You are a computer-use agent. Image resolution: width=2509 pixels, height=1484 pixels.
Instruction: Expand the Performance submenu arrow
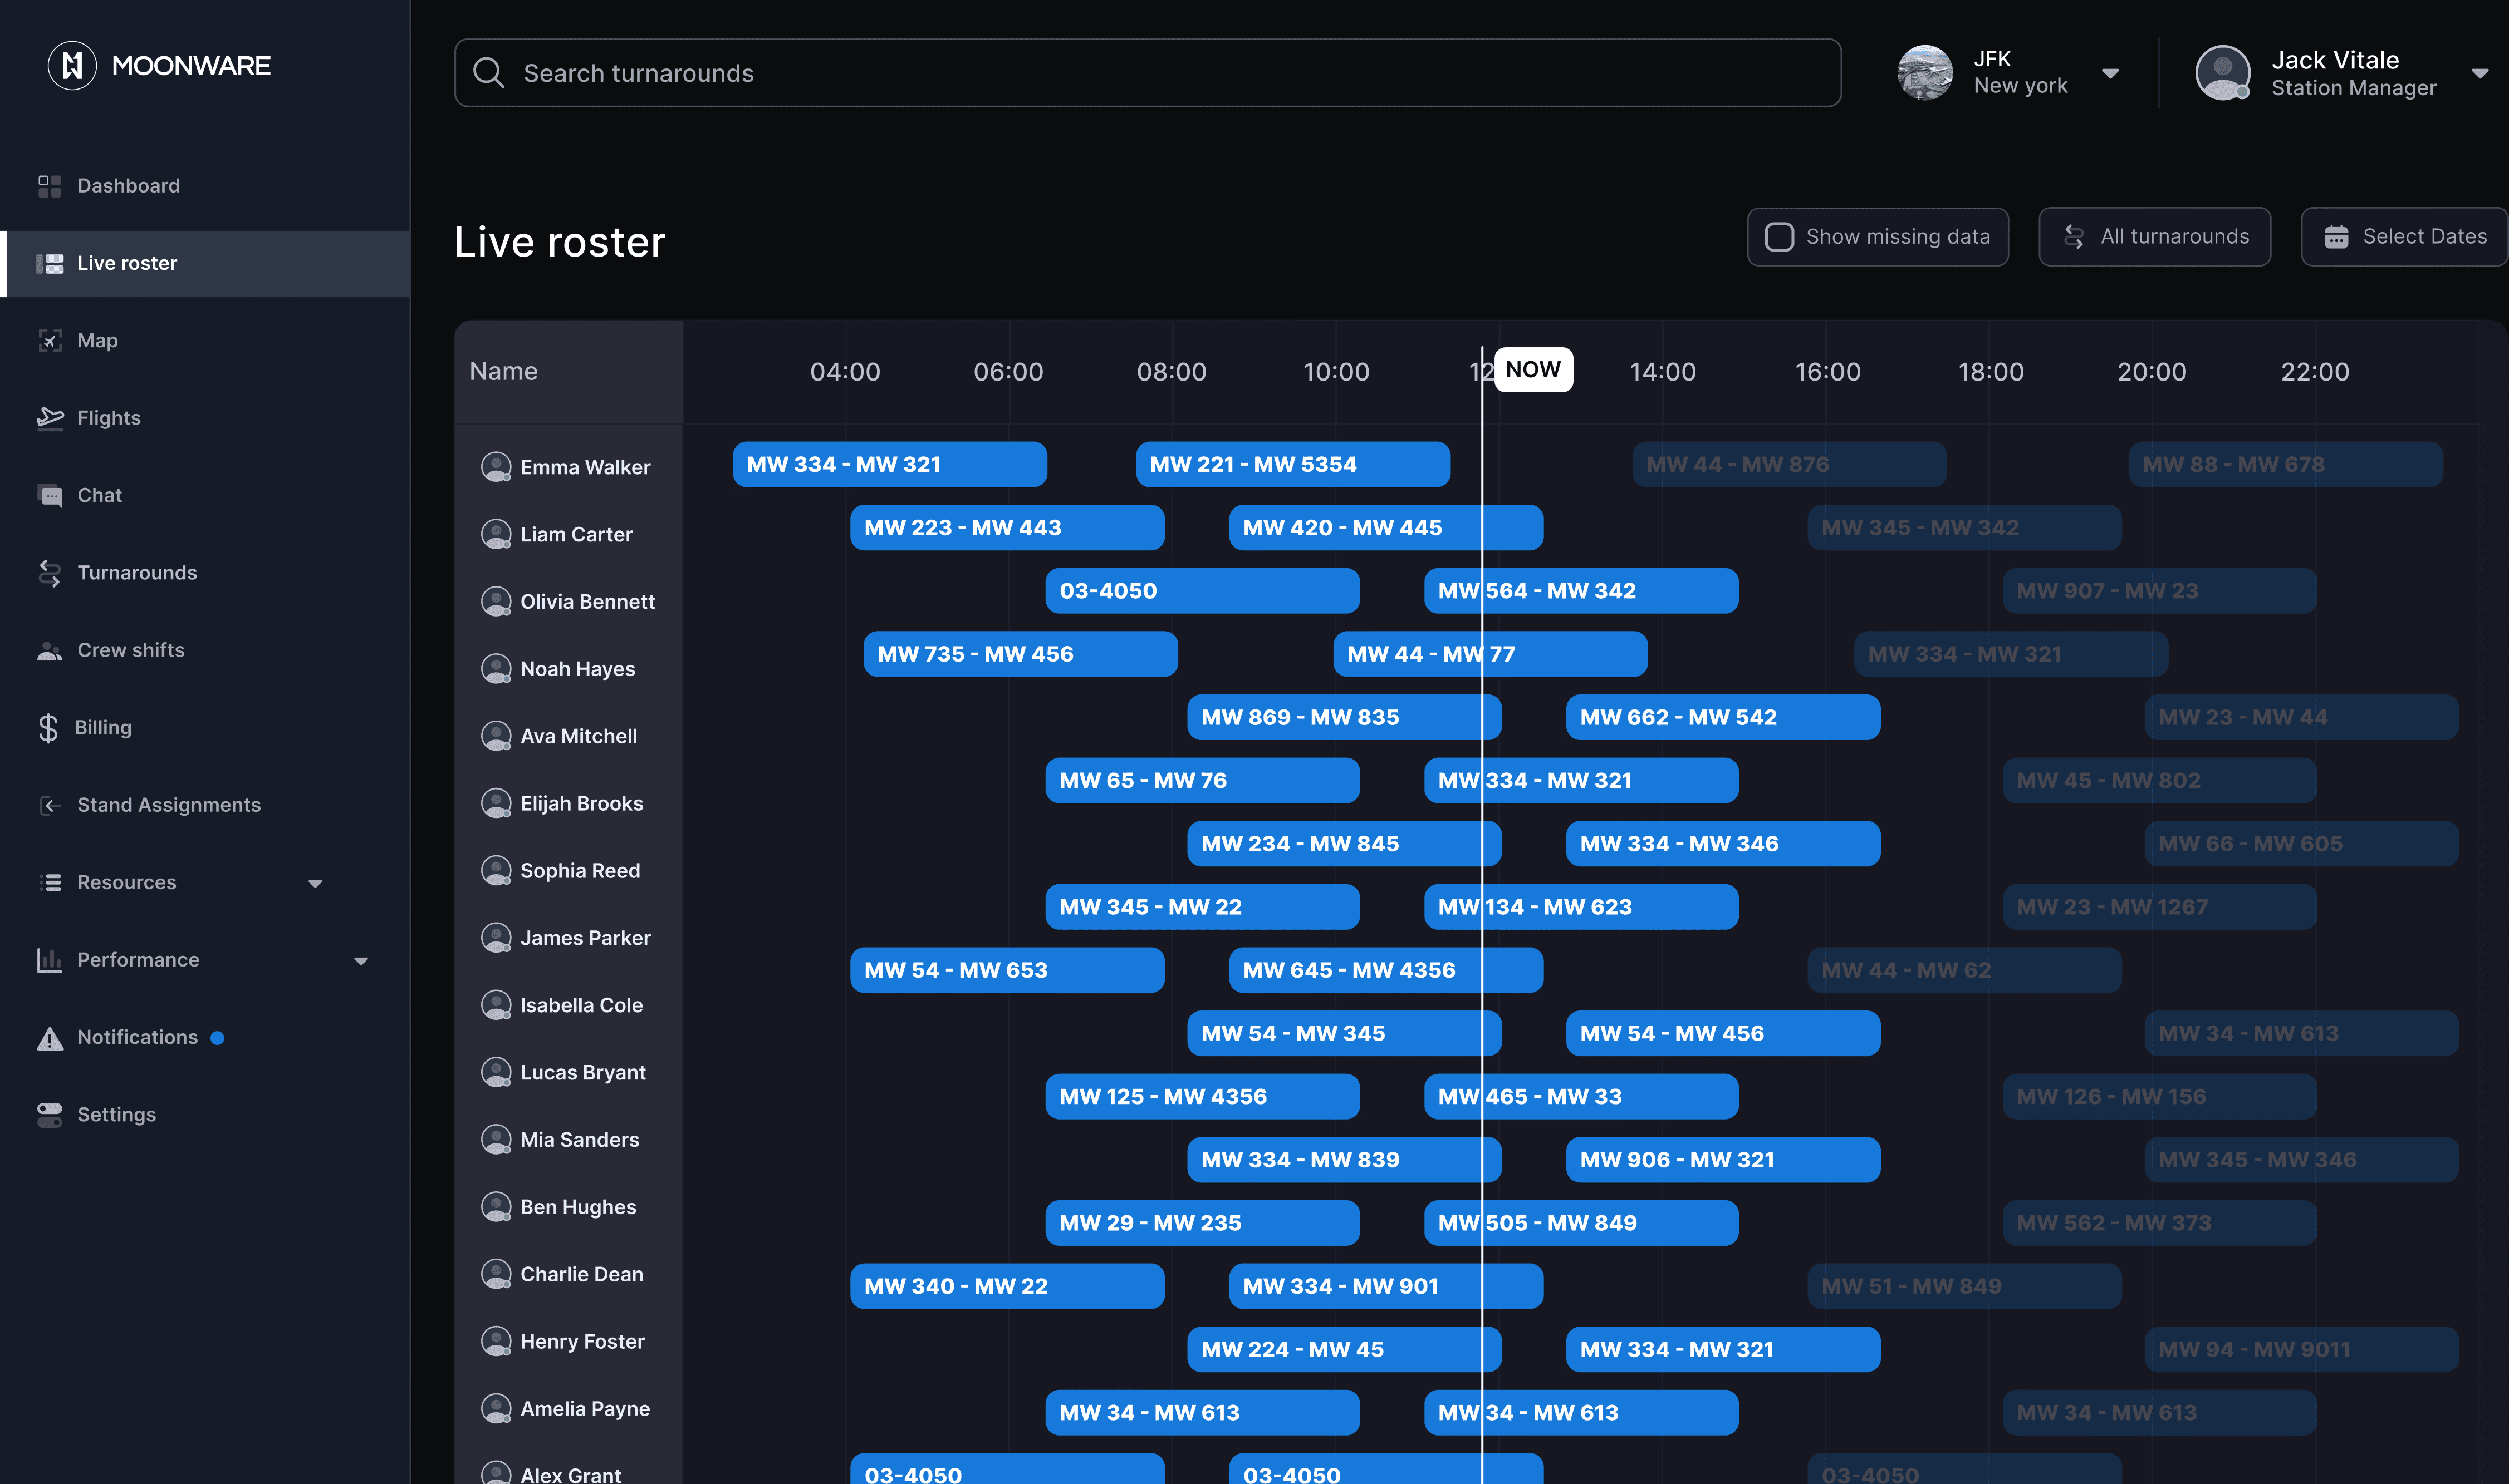(x=361, y=961)
